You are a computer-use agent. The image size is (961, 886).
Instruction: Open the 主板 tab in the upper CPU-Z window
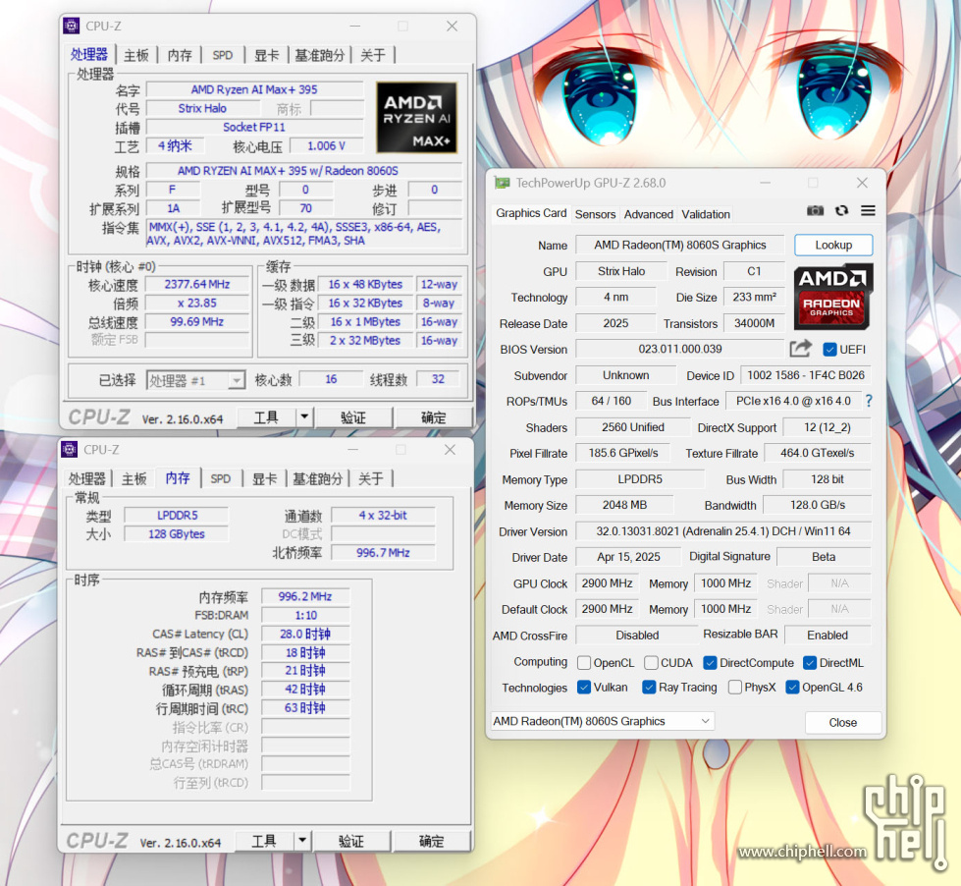tap(136, 56)
